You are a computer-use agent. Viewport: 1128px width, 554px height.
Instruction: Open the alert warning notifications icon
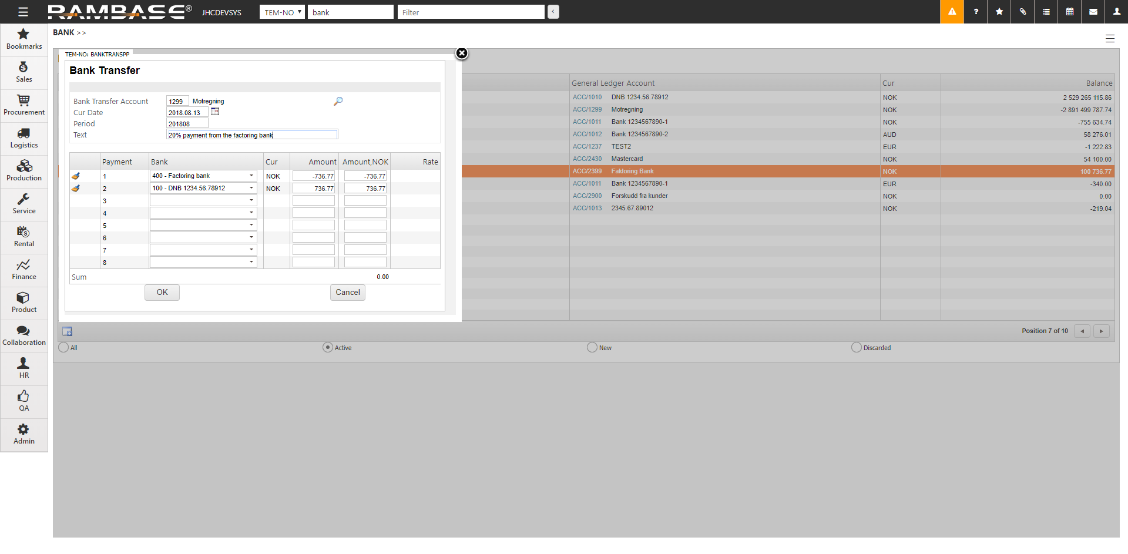[x=952, y=12]
